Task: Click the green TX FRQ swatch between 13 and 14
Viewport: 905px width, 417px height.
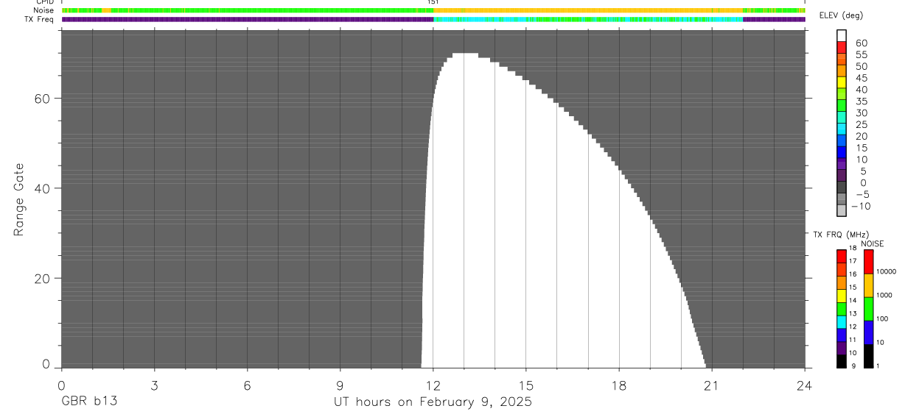Action: (842, 307)
